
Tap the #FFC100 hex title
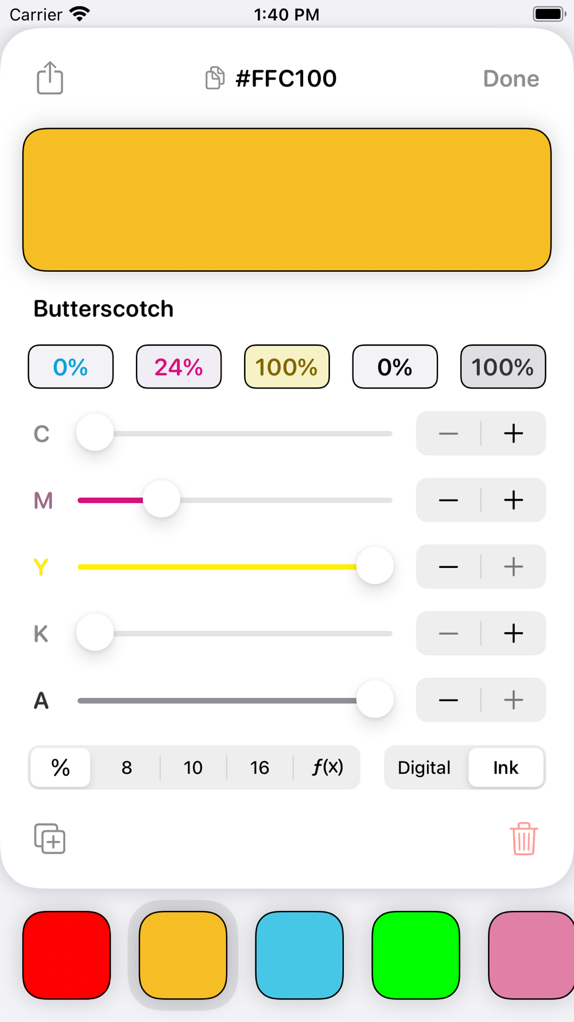(x=286, y=78)
